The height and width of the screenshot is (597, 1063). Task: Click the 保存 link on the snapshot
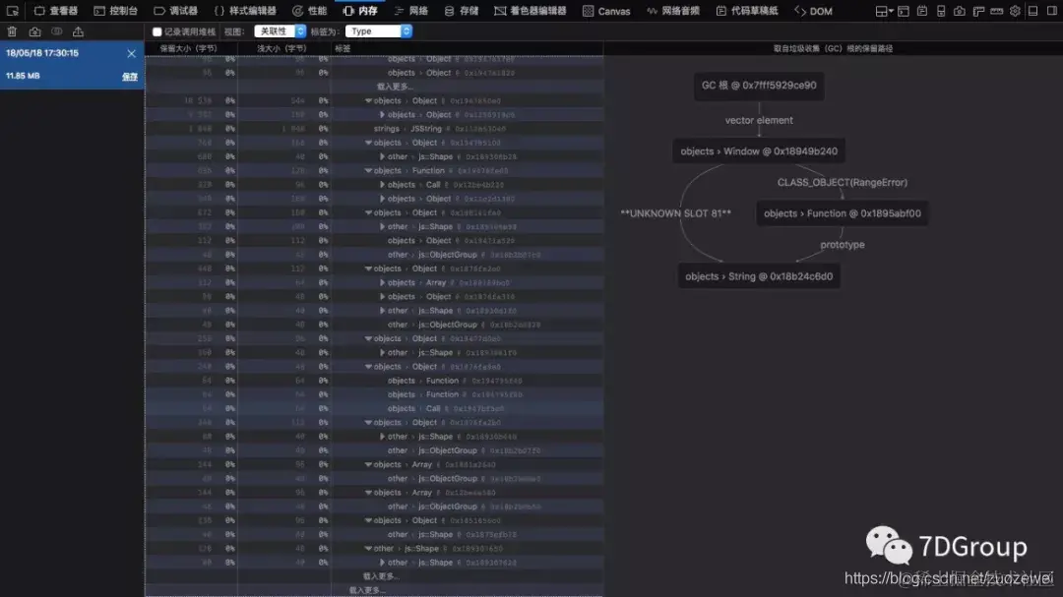coord(130,77)
